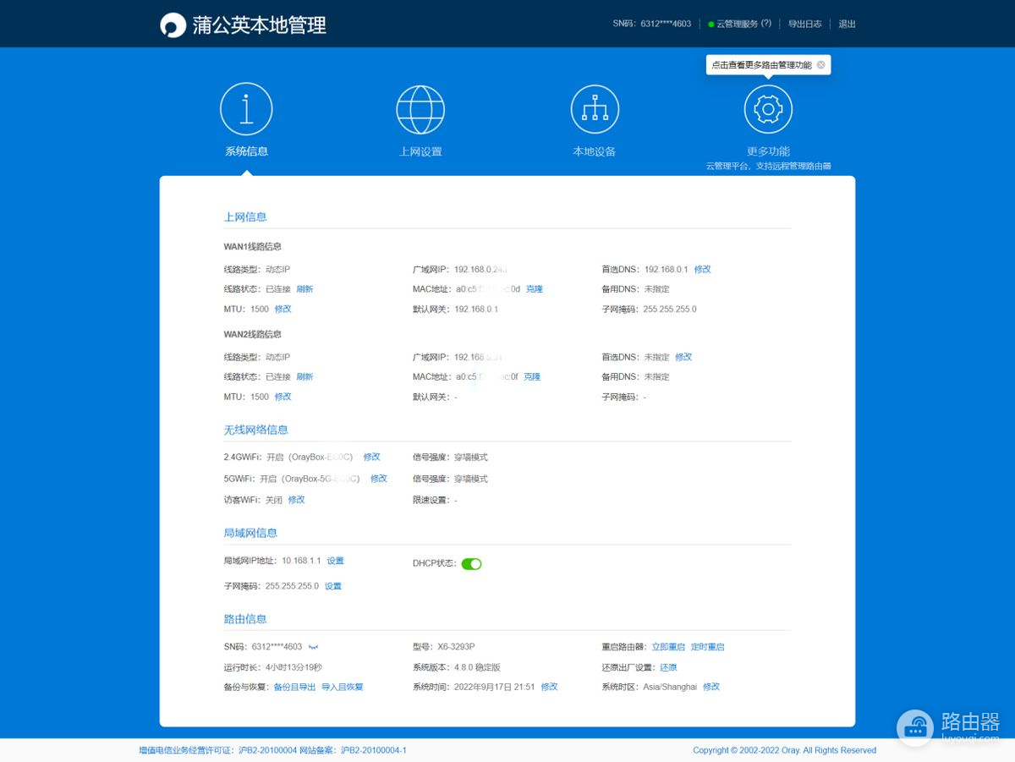Image resolution: width=1015 pixels, height=762 pixels.
Task: Open the 本地设备 network tree icon
Action: click(x=595, y=109)
